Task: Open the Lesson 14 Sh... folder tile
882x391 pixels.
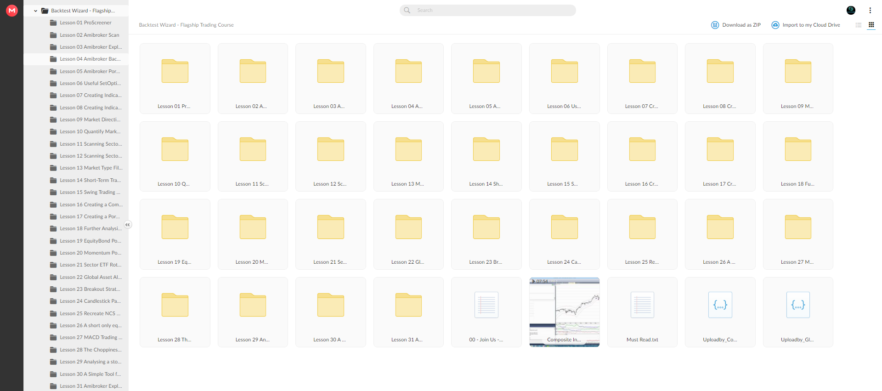Action: [x=486, y=156]
